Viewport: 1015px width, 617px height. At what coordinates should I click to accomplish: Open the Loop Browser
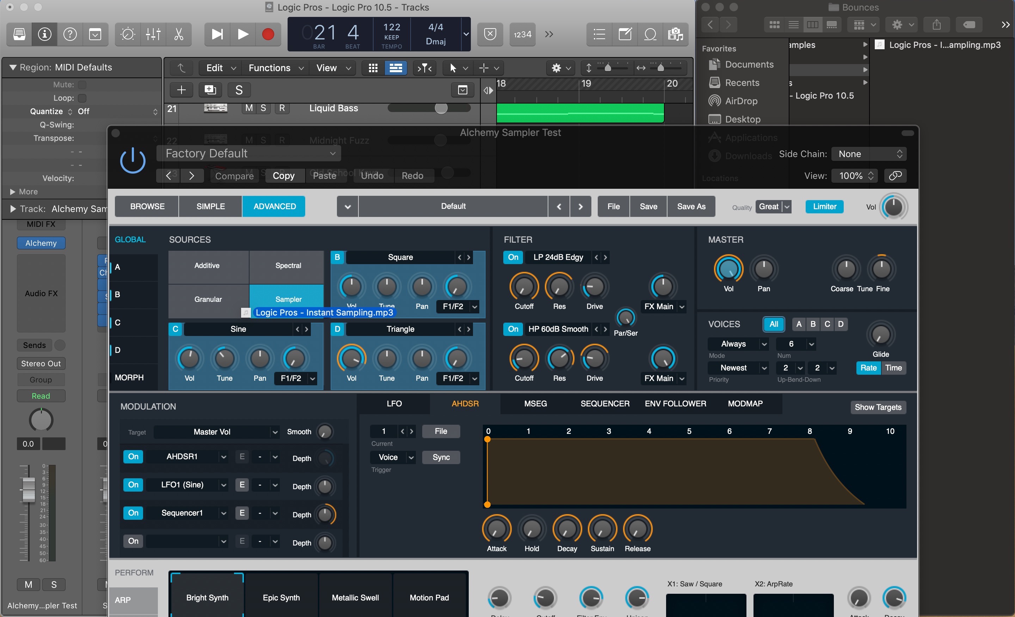[x=651, y=34]
